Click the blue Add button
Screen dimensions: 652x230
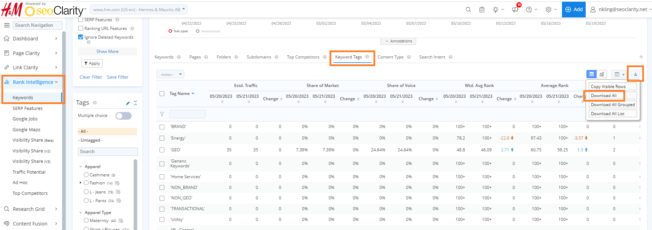[x=573, y=9]
